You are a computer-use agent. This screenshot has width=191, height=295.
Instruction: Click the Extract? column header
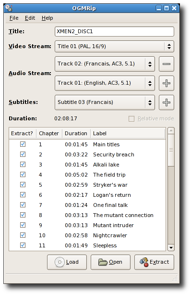pos(23,133)
